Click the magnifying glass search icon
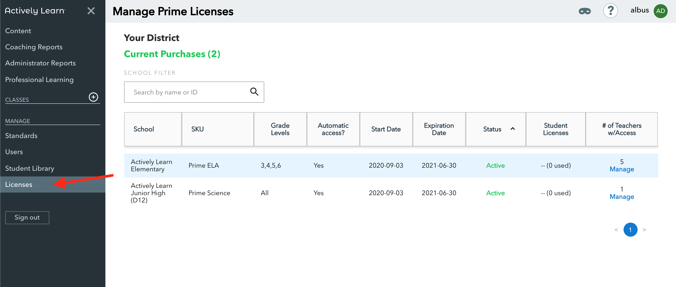 [254, 92]
